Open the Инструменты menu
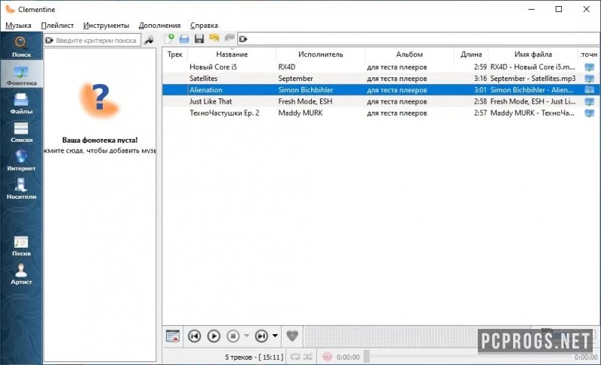Screen dimensions: 601x365 [106, 26]
